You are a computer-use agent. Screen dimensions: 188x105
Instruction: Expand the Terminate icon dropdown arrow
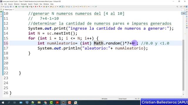[x=37, y=7]
